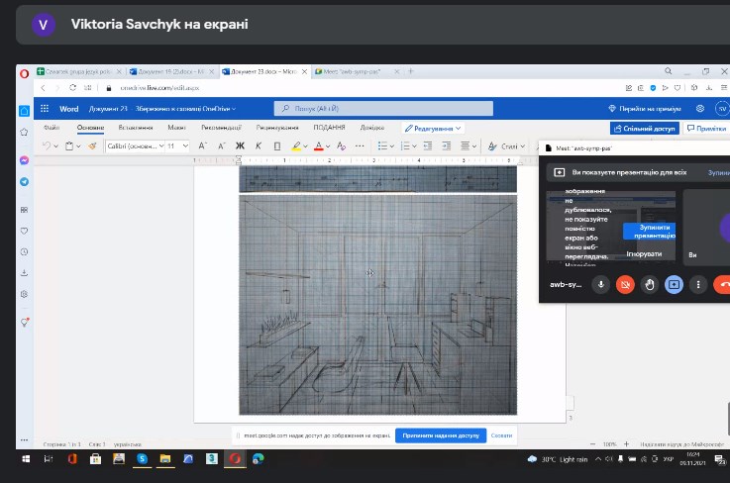Undo the last action in Word
This screenshot has height=483, width=730.
pos(47,146)
